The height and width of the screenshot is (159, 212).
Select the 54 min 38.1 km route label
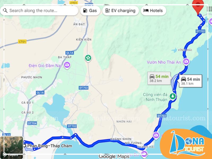(x=191, y=81)
